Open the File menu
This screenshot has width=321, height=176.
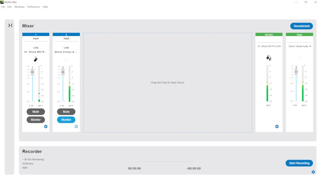(3, 7)
